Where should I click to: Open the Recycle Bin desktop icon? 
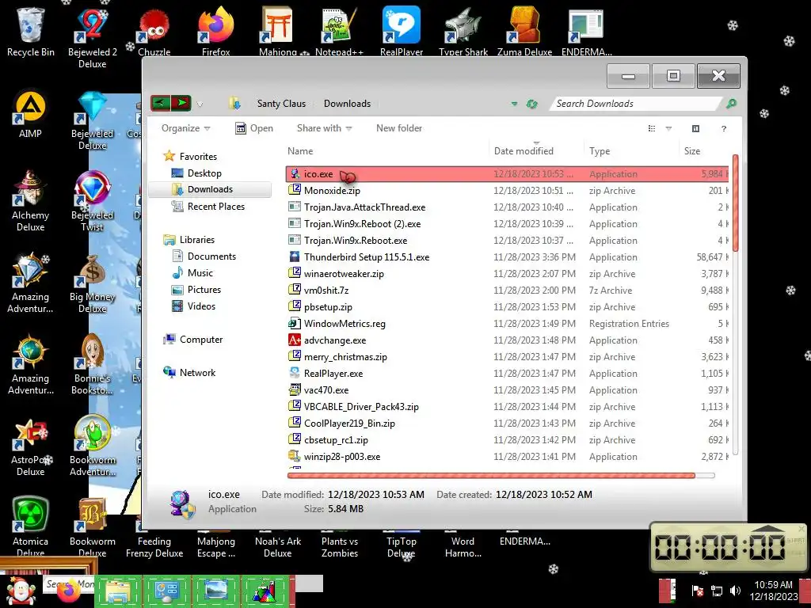click(31, 31)
